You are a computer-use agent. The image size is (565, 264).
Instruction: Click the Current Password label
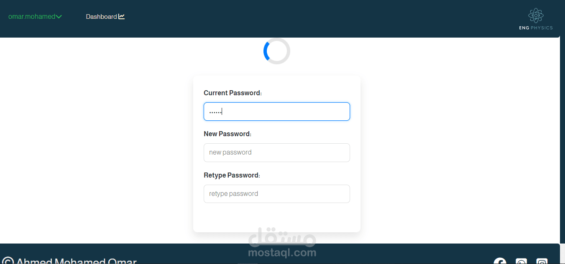pos(233,93)
